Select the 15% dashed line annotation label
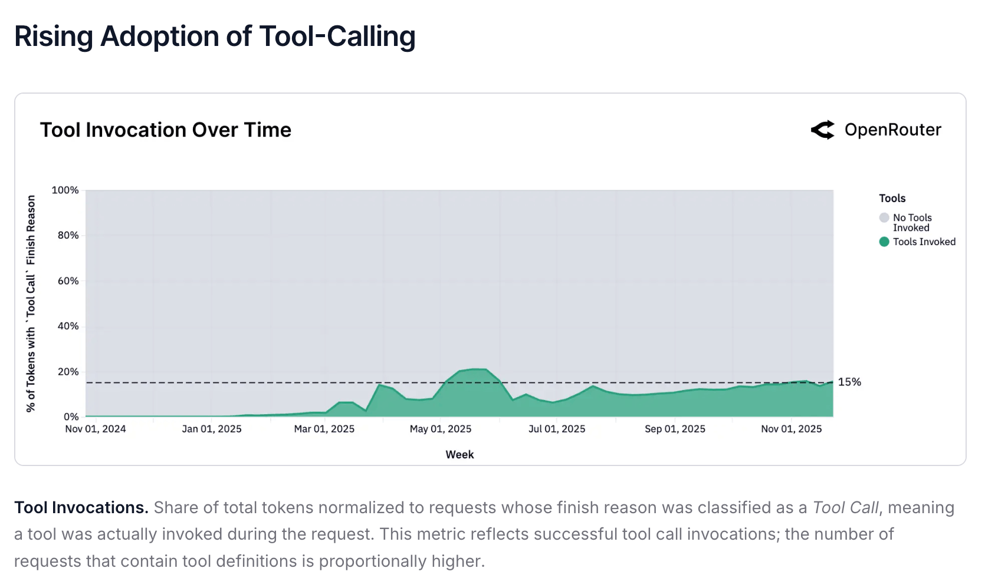The height and width of the screenshot is (588, 985). (849, 382)
